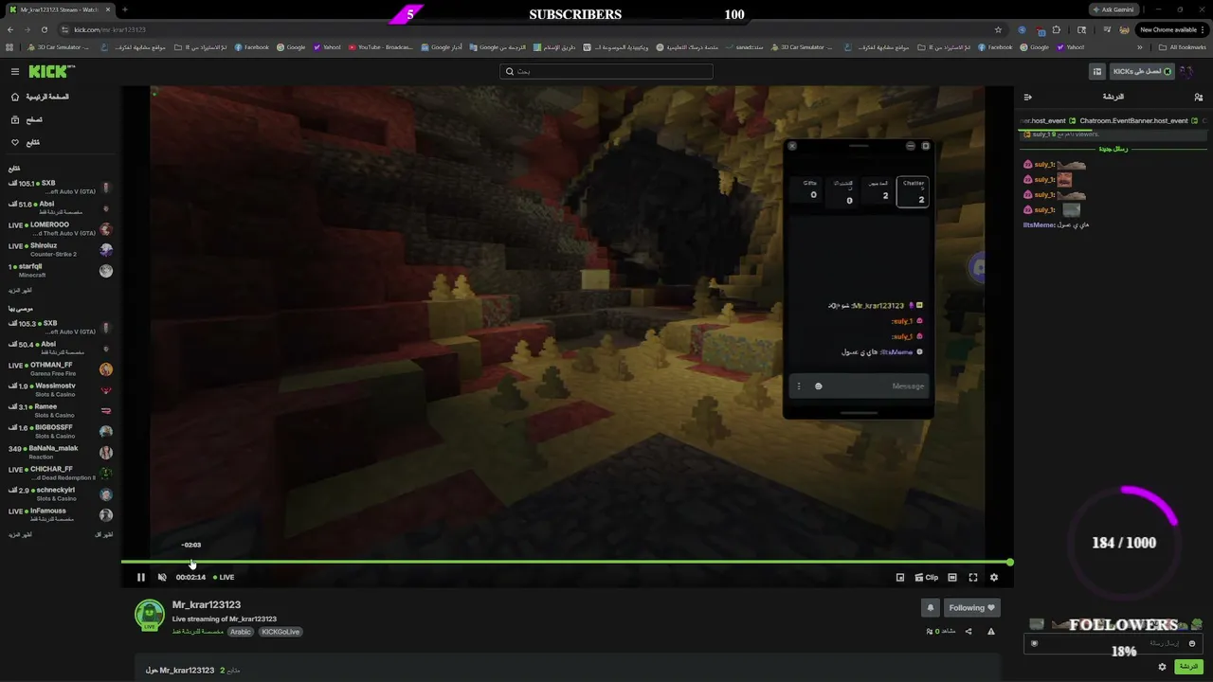Open LOMEROOO channel in following list

point(60,229)
